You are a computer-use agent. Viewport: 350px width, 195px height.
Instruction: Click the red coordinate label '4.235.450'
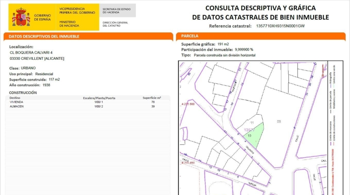click(188, 163)
